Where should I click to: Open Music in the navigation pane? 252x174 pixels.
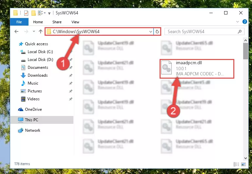coord(33,83)
